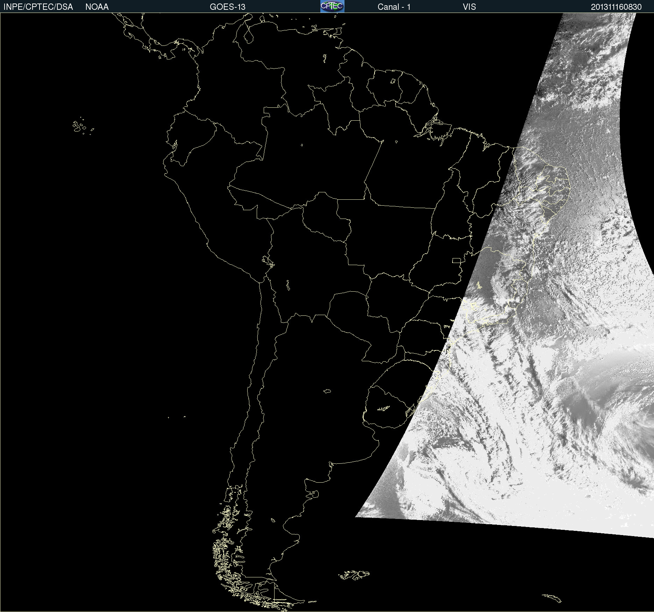The width and height of the screenshot is (654, 612).
Task: Click the Canal - 1 label
Action: 394,7
